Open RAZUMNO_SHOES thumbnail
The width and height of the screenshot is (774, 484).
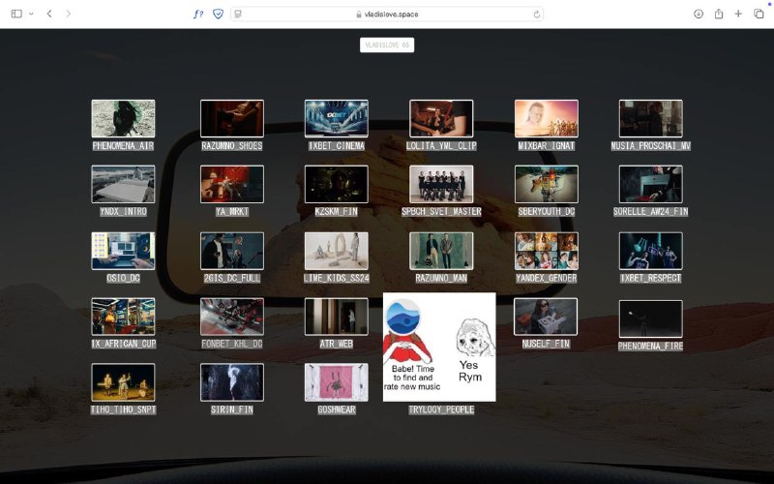point(232,118)
